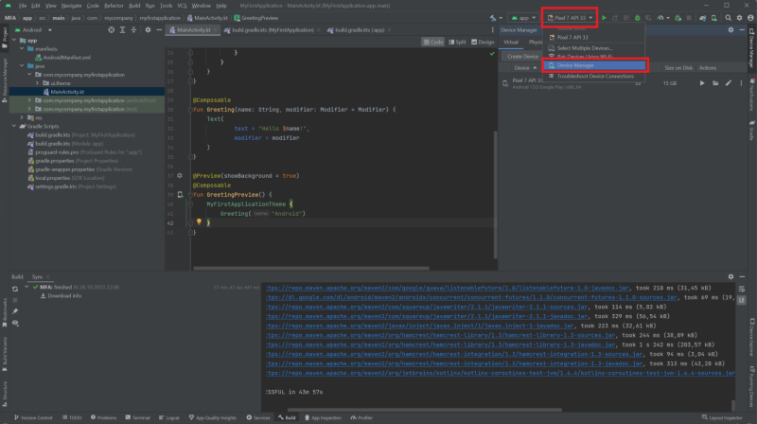Open the Build menu in menu bar

click(x=134, y=6)
